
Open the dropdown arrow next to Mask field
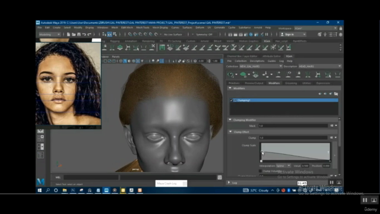[336, 125]
